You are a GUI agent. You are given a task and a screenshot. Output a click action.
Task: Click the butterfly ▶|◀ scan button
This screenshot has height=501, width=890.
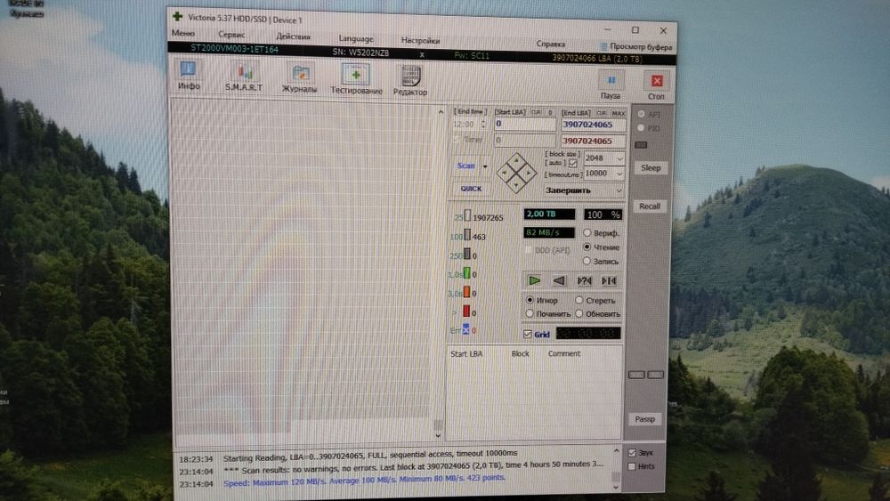[609, 280]
